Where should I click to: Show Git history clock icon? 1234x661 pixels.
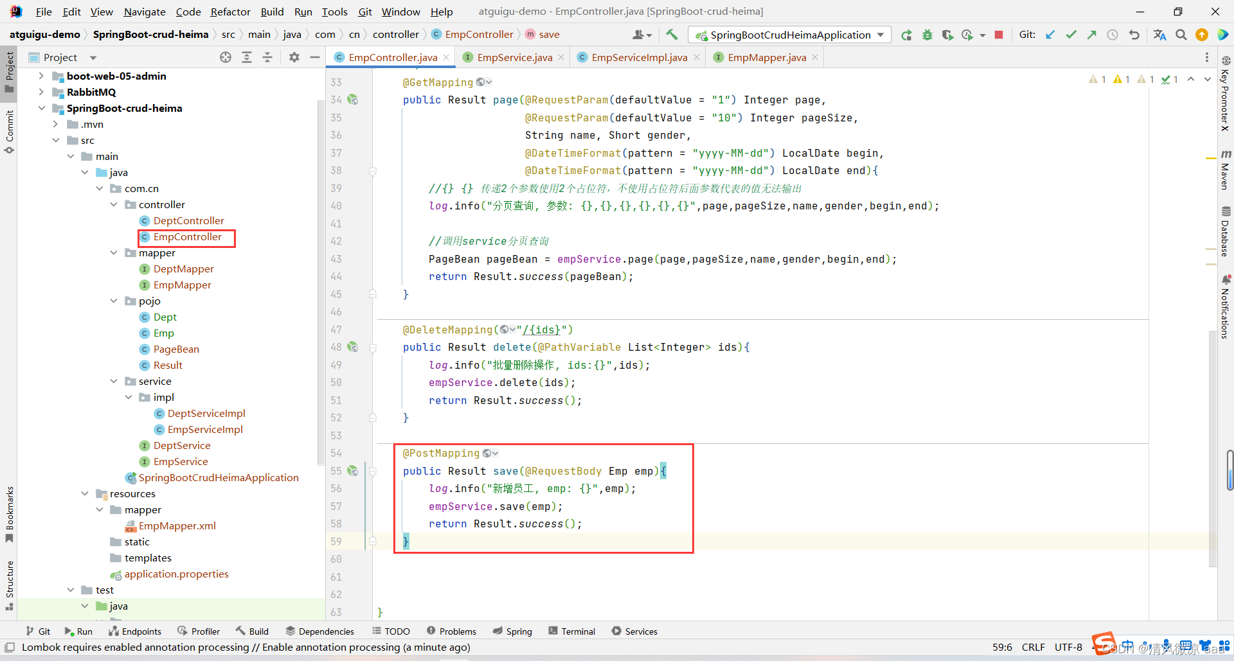pos(1113,35)
